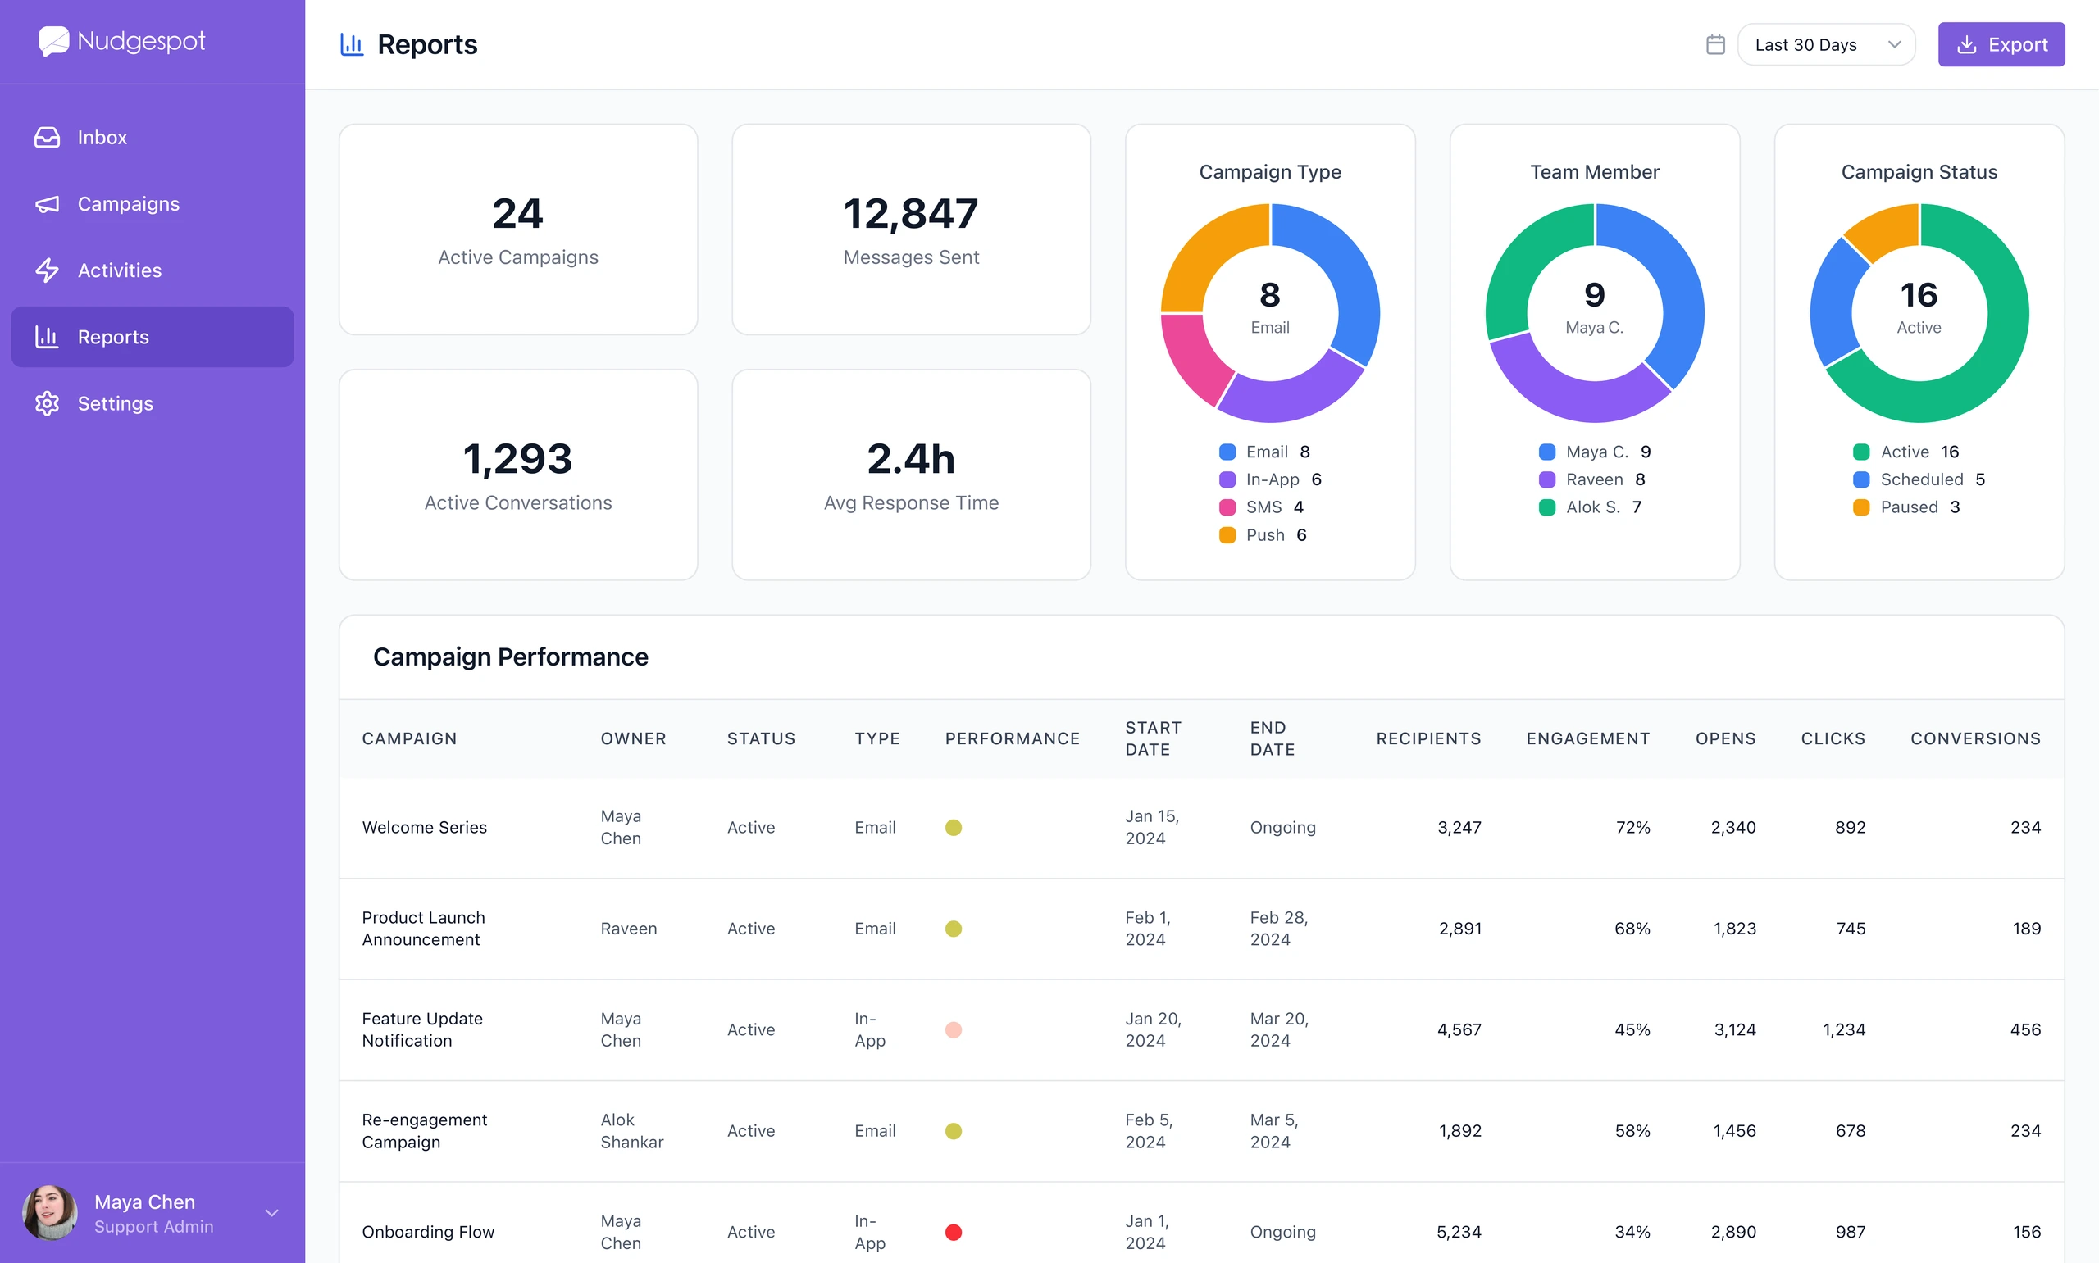2099x1263 pixels.
Task: Click the red performance dot for Onboarding Flow
Action: (954, 1232)
